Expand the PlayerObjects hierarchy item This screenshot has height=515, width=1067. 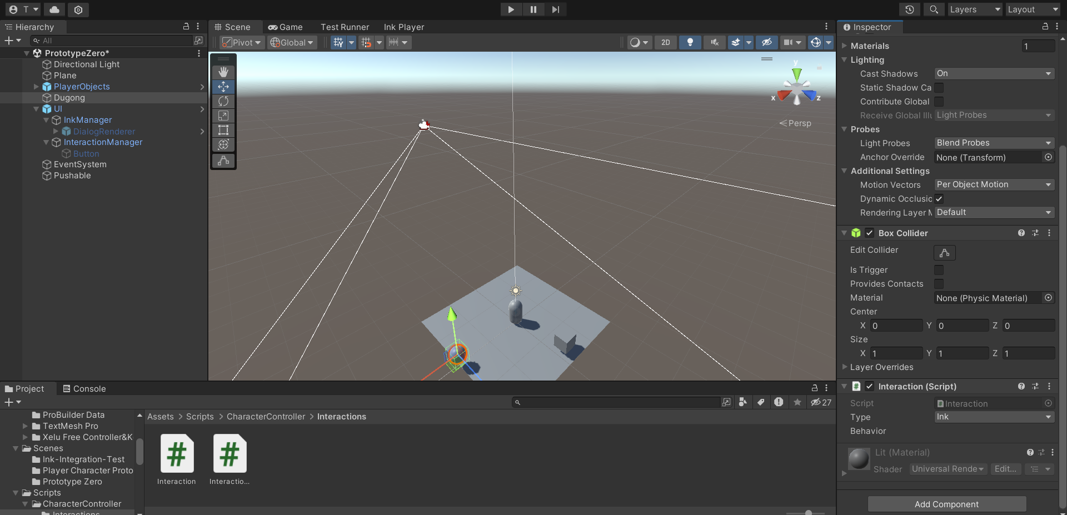coord(36,87)
